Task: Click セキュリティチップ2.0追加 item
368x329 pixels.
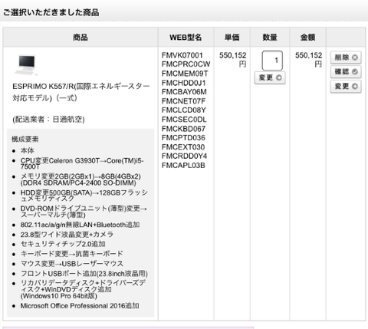Action: pos(63,244)
